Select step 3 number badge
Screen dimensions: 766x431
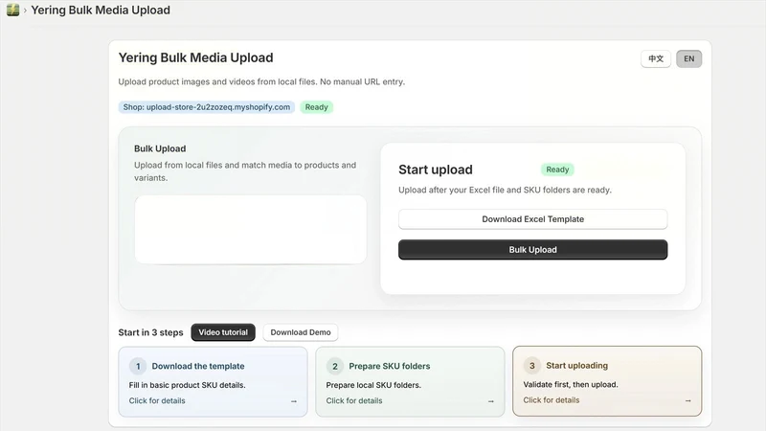(532, 366)
